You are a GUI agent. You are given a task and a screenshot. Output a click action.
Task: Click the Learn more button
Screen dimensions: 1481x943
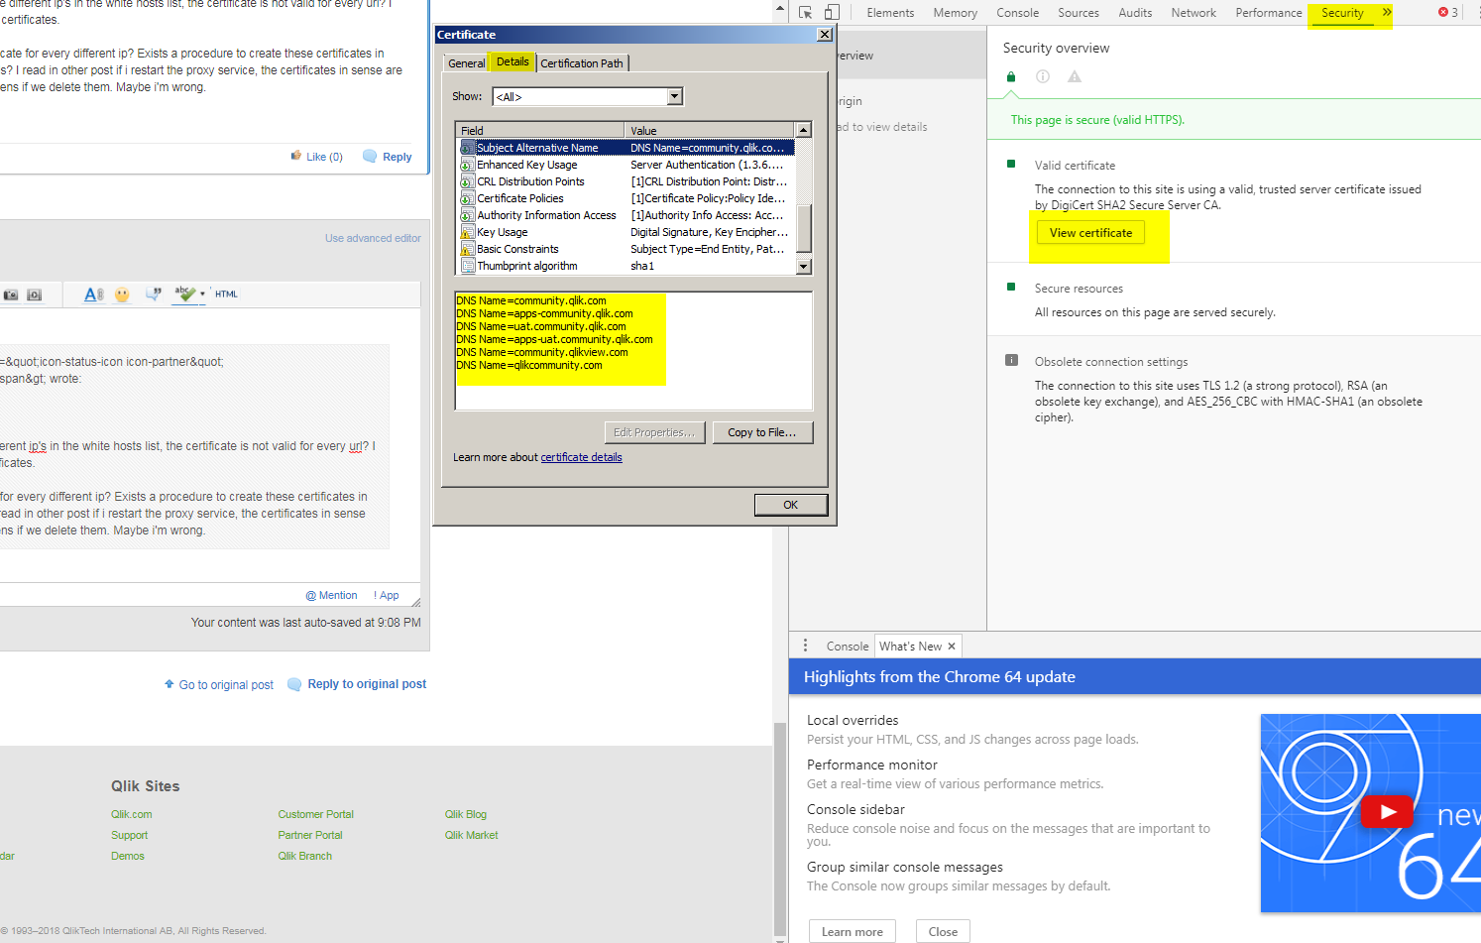pyautogui.click(x=852, y=932)
